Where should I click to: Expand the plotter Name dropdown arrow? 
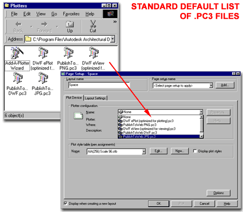coord(201,112)
